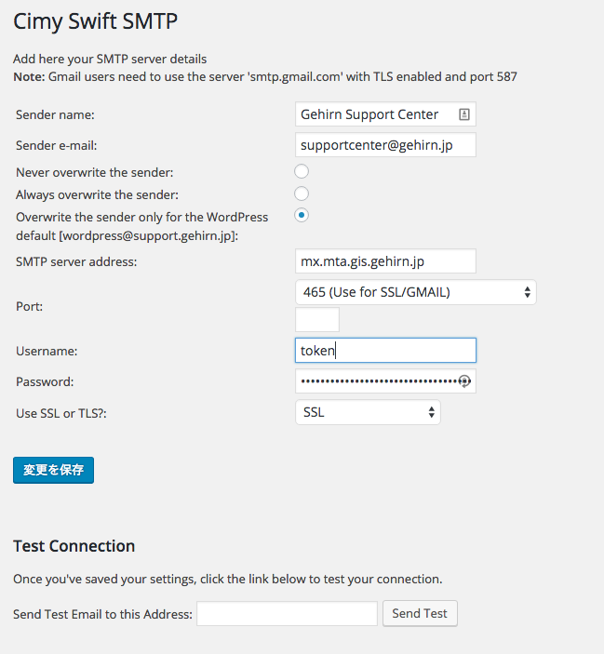The height and width of the screenshot is (654, 604).
Task: Click the key icon in the Password field
Action: (463, 381)
